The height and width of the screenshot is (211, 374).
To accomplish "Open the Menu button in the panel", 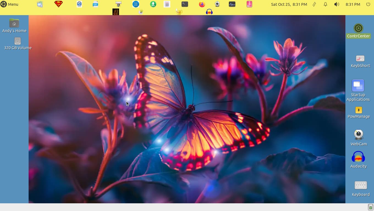I will point(9,4).
